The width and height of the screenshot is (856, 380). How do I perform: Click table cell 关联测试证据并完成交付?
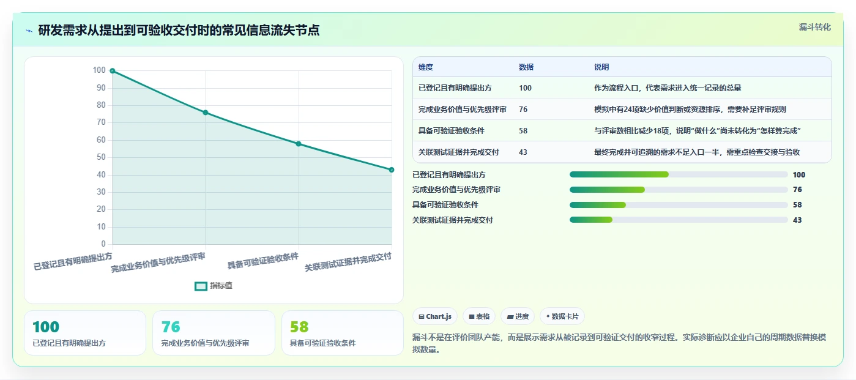[x=459, y=152]
